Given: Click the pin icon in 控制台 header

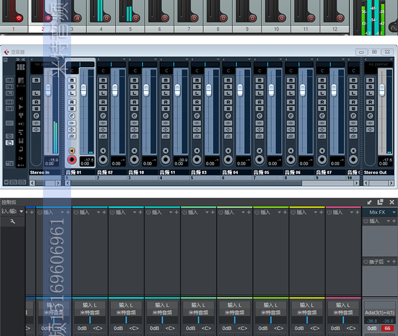Looking at the screenshot, I should (369, 202).
